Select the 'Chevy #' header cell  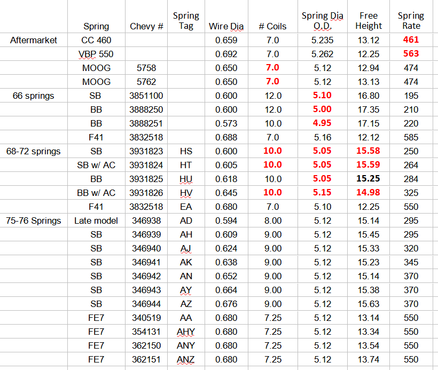coord(146,26)
